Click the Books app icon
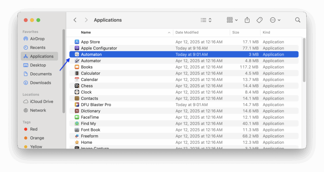Screen dimensions: 324x172 (x=77, y=67)
